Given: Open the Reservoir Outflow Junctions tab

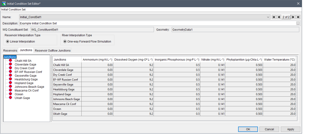Looking at the screenshot, I should (53, 50).
